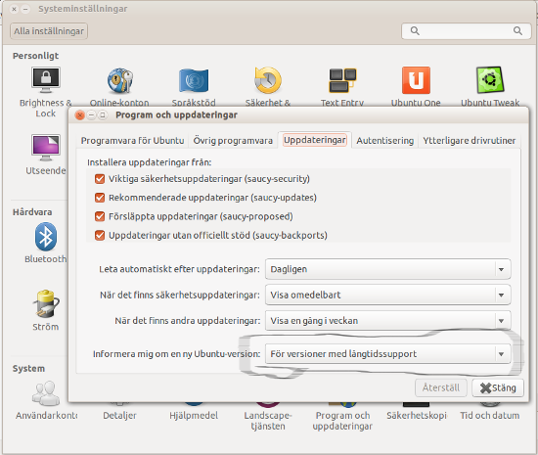Screen dimensions: 538x455
Task: Open Säkerhet & clock icon
Action: click(x=268, y=80)
